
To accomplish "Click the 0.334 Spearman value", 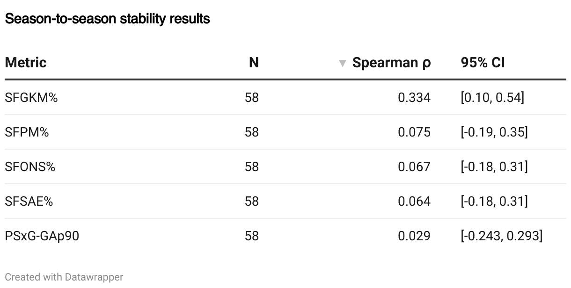I will (414, 98).
